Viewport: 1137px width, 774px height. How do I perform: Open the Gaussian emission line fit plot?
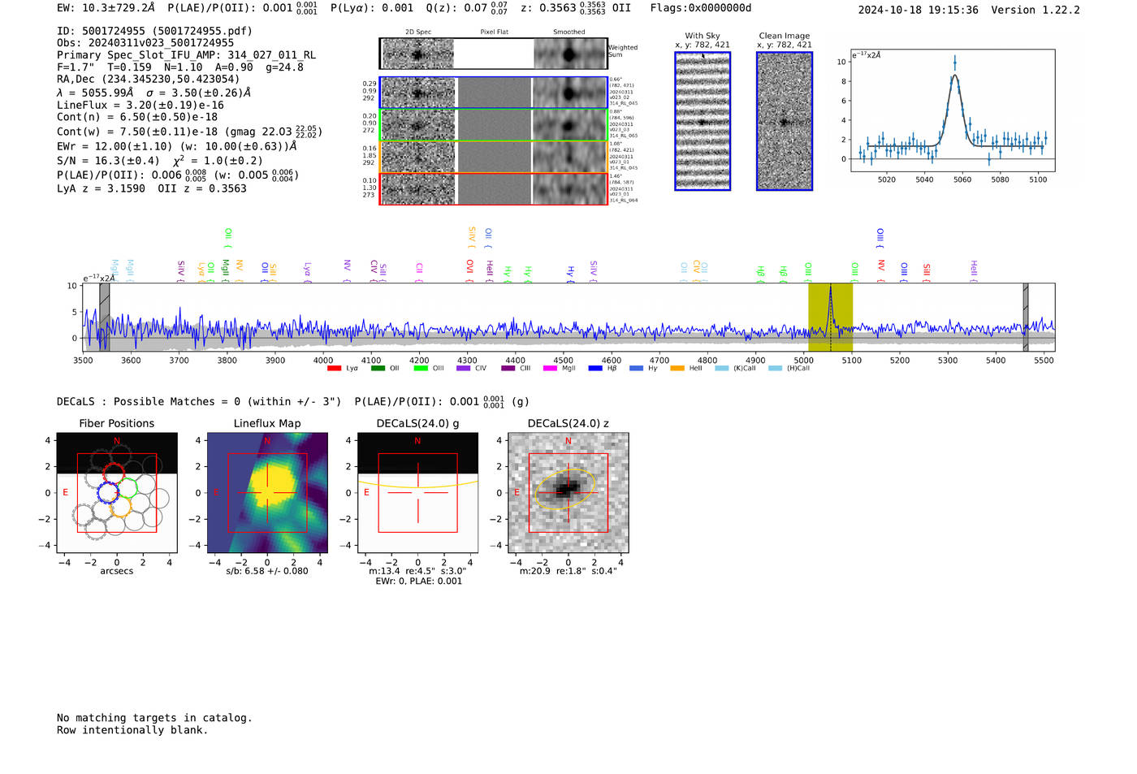(952, 110)
